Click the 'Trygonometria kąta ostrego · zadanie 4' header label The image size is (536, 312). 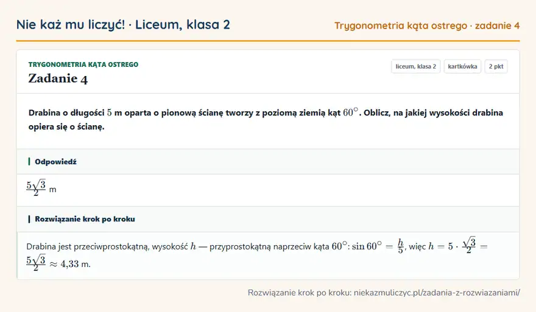point(427,26)
